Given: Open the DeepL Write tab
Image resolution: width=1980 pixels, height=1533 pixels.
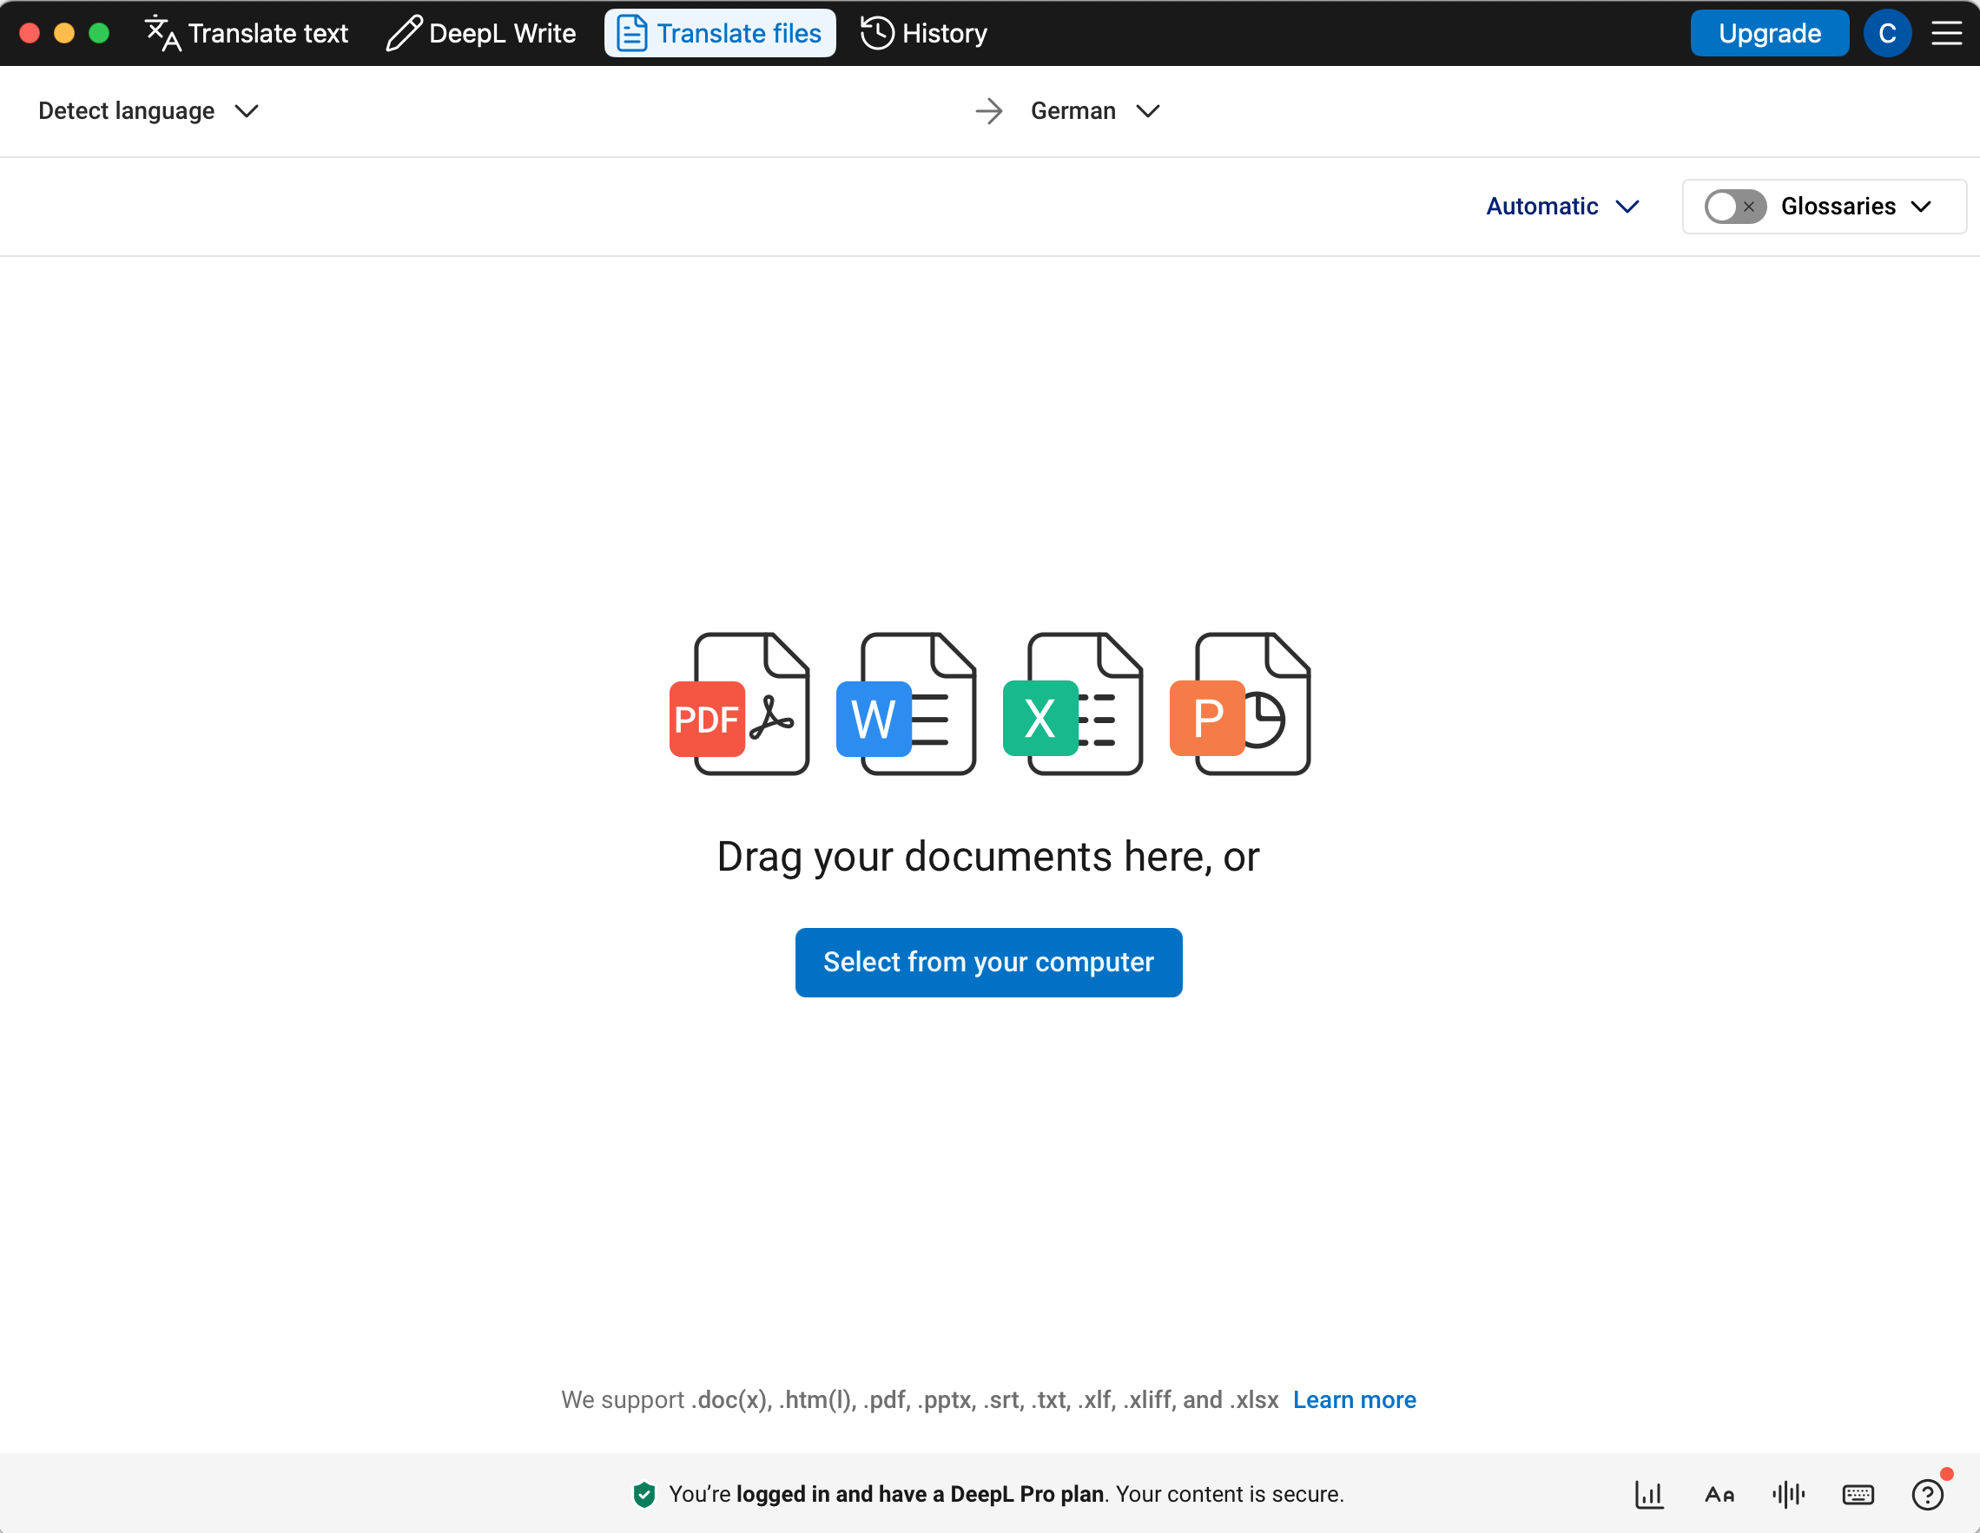Looking at the screenshot, I should [481, 34].
